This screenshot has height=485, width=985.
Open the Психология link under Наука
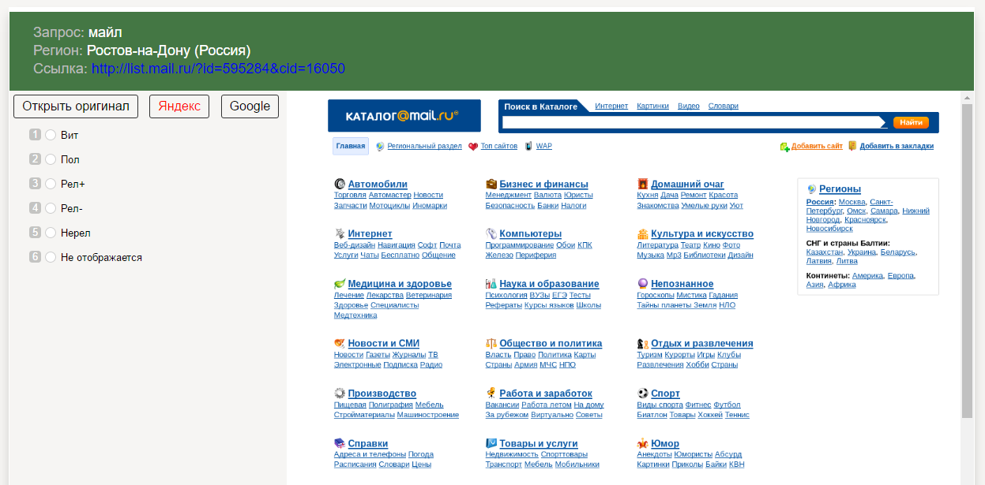(506, 295)
